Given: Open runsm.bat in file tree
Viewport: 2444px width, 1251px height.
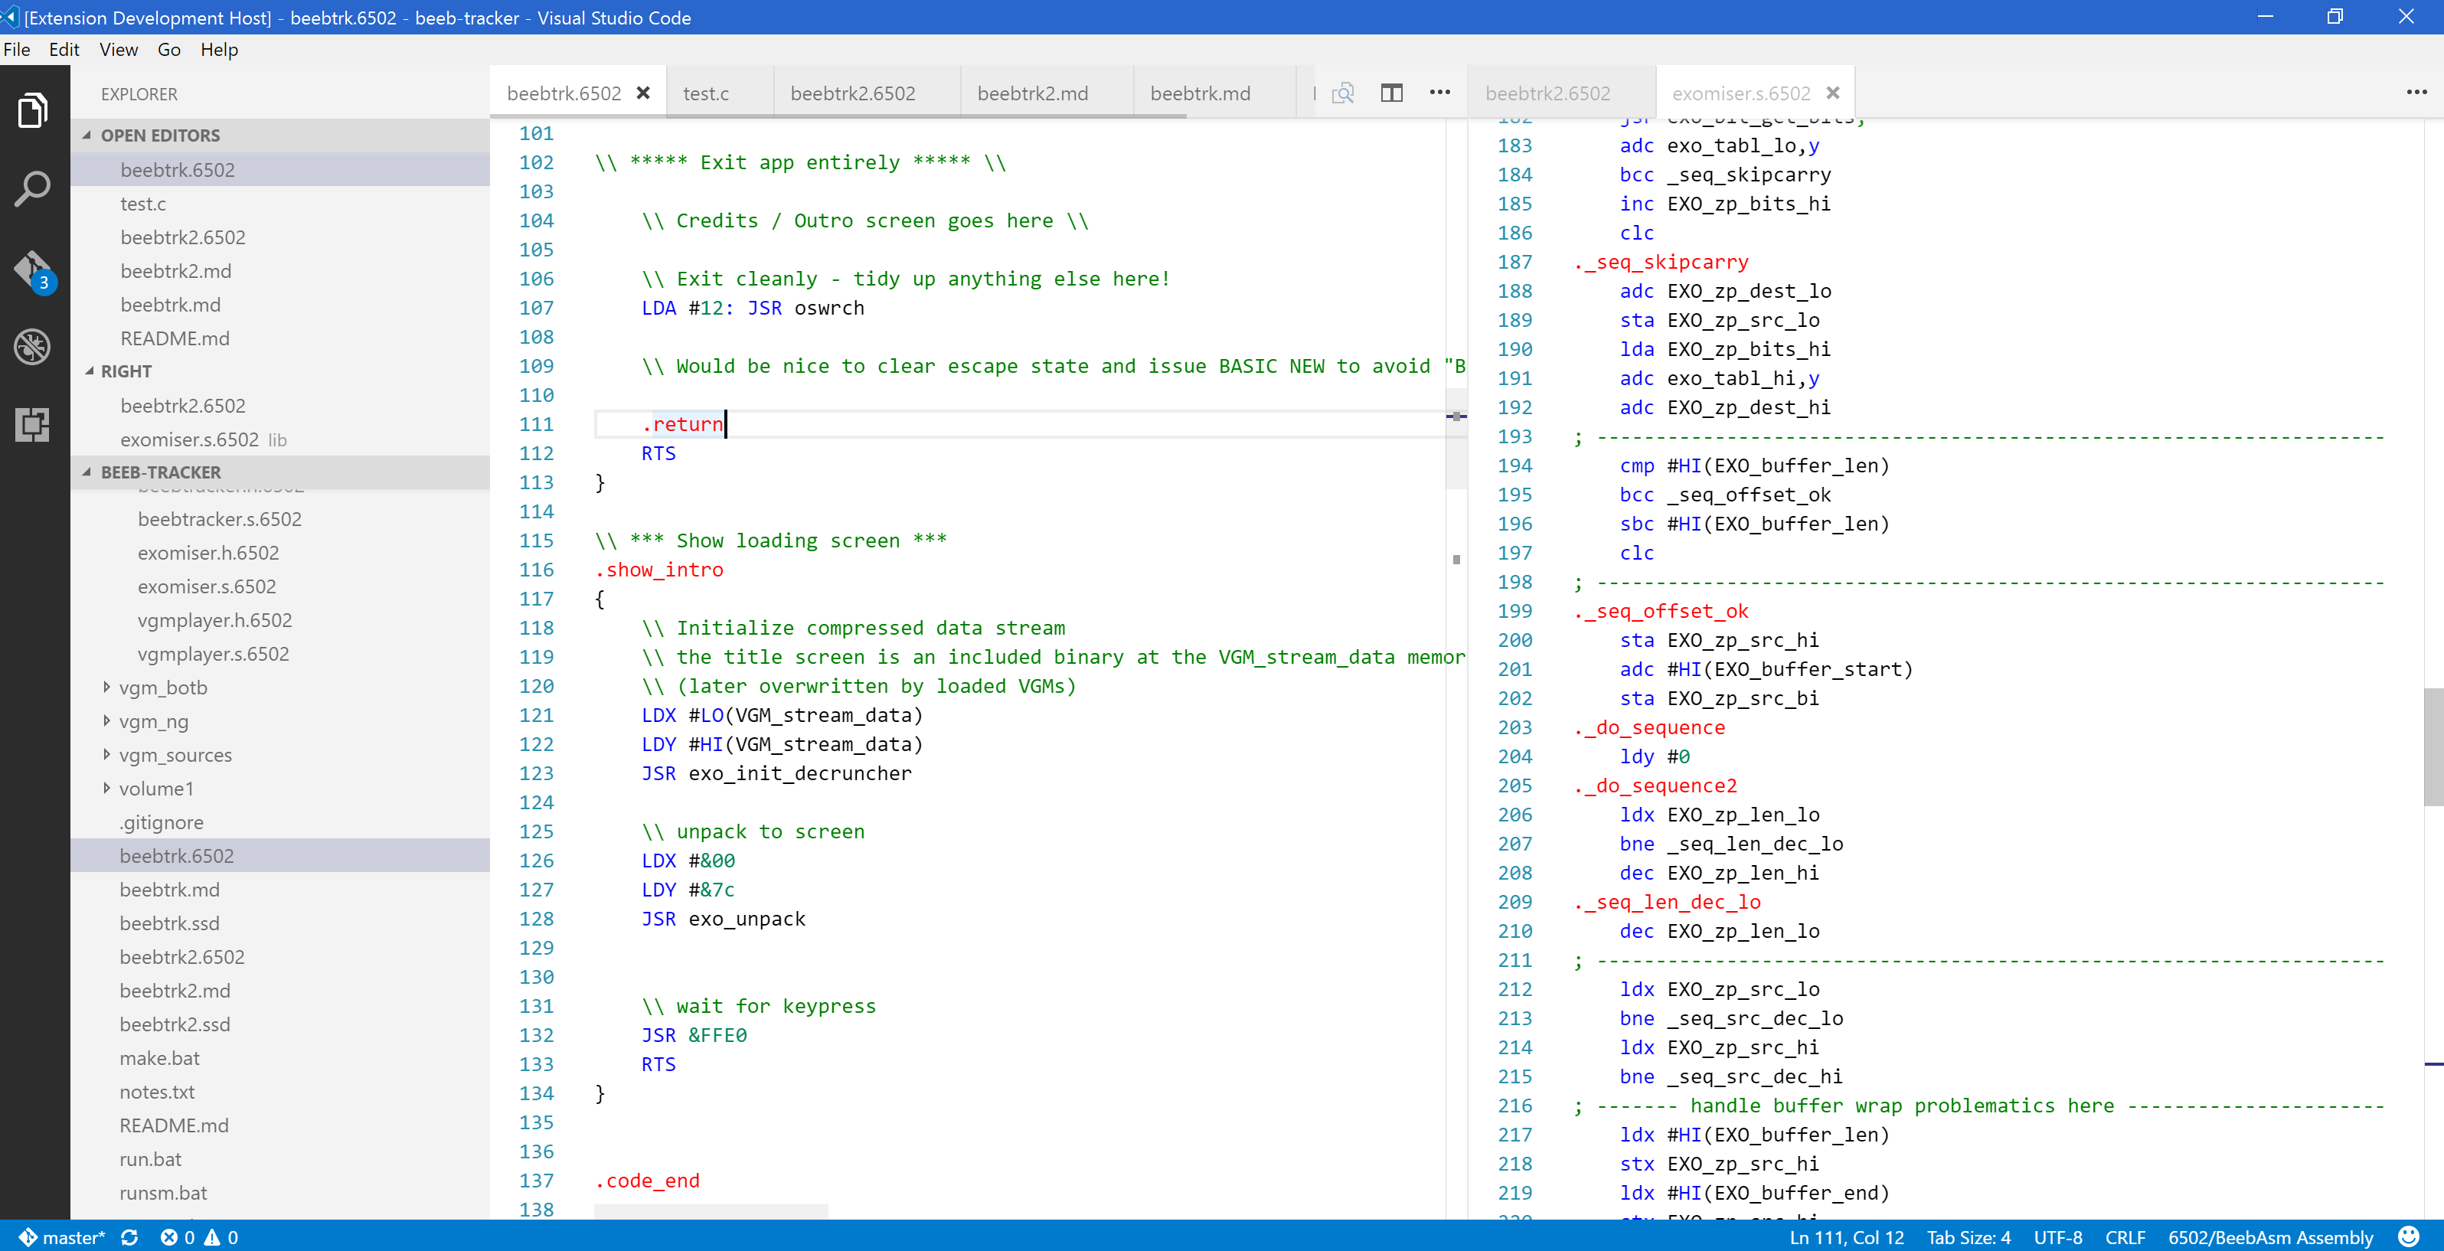Looking at the screenshot, I should pyautogui.click(x=280, y=1193).
